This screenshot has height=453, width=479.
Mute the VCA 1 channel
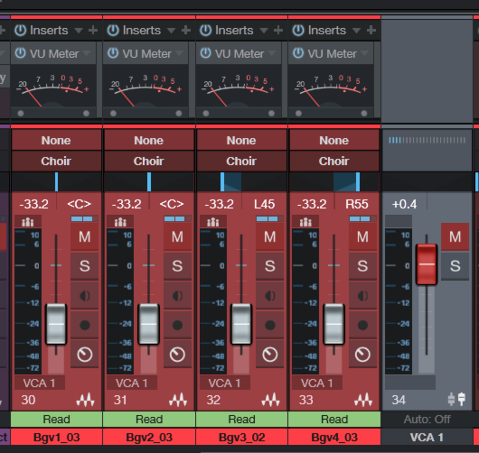click(455, 237)
